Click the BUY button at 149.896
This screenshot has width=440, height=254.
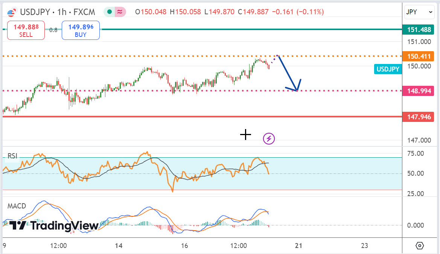click(81, 30)
